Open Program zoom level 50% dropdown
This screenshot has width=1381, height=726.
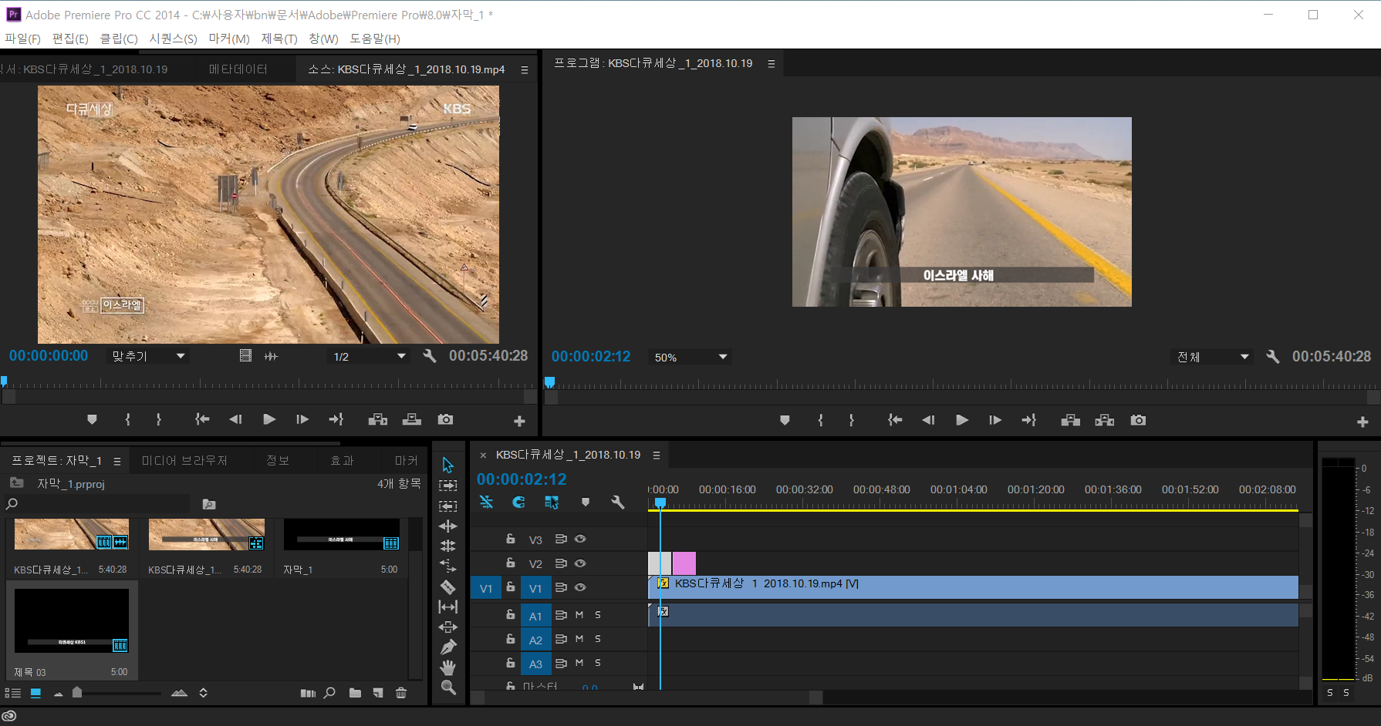tap(690, 357)
